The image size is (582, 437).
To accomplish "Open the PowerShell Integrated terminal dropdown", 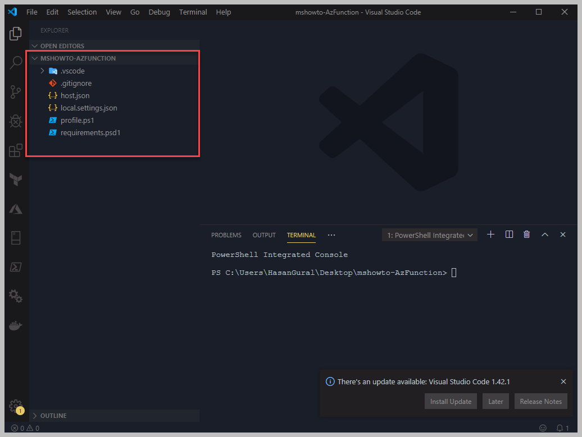I will point(430,235).
